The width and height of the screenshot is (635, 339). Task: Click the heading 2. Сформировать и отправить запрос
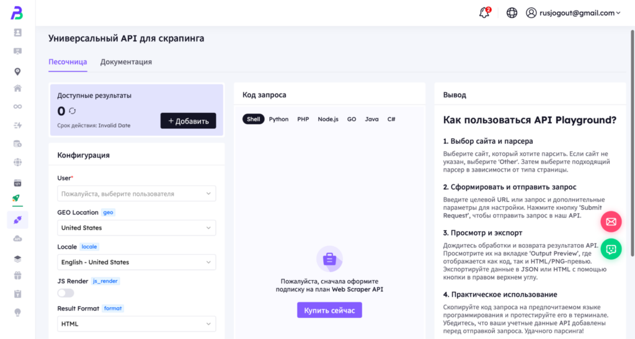click(x=510, y=187)
